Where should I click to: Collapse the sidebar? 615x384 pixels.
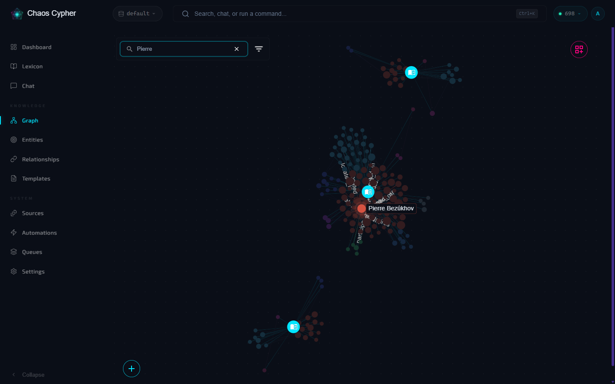coord(28,375)
